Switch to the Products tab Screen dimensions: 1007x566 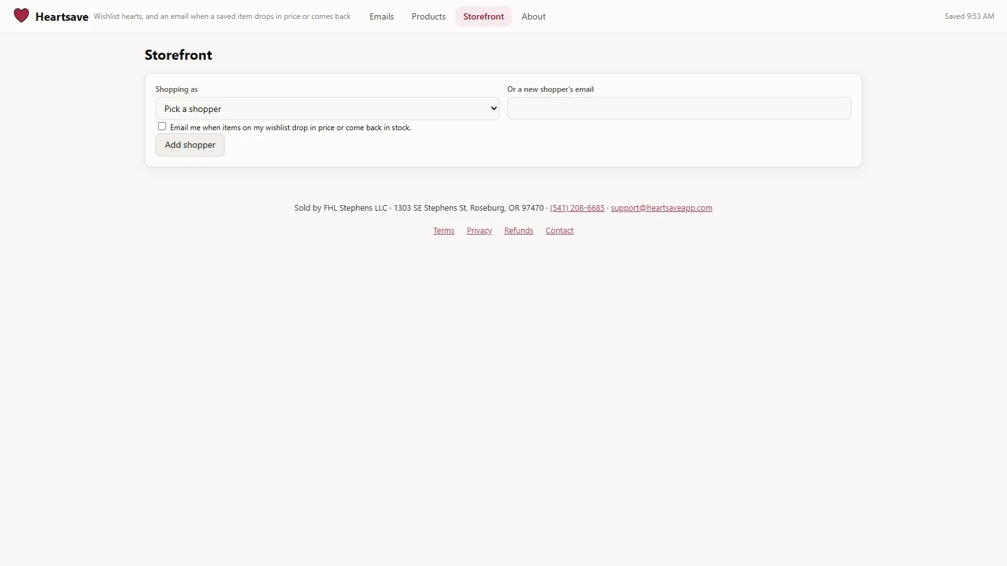(x=429, y=16)
